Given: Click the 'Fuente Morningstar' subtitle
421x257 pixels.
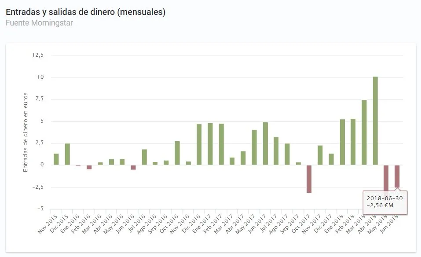Looking at the screenshot, I should click(x=39, y=23).
